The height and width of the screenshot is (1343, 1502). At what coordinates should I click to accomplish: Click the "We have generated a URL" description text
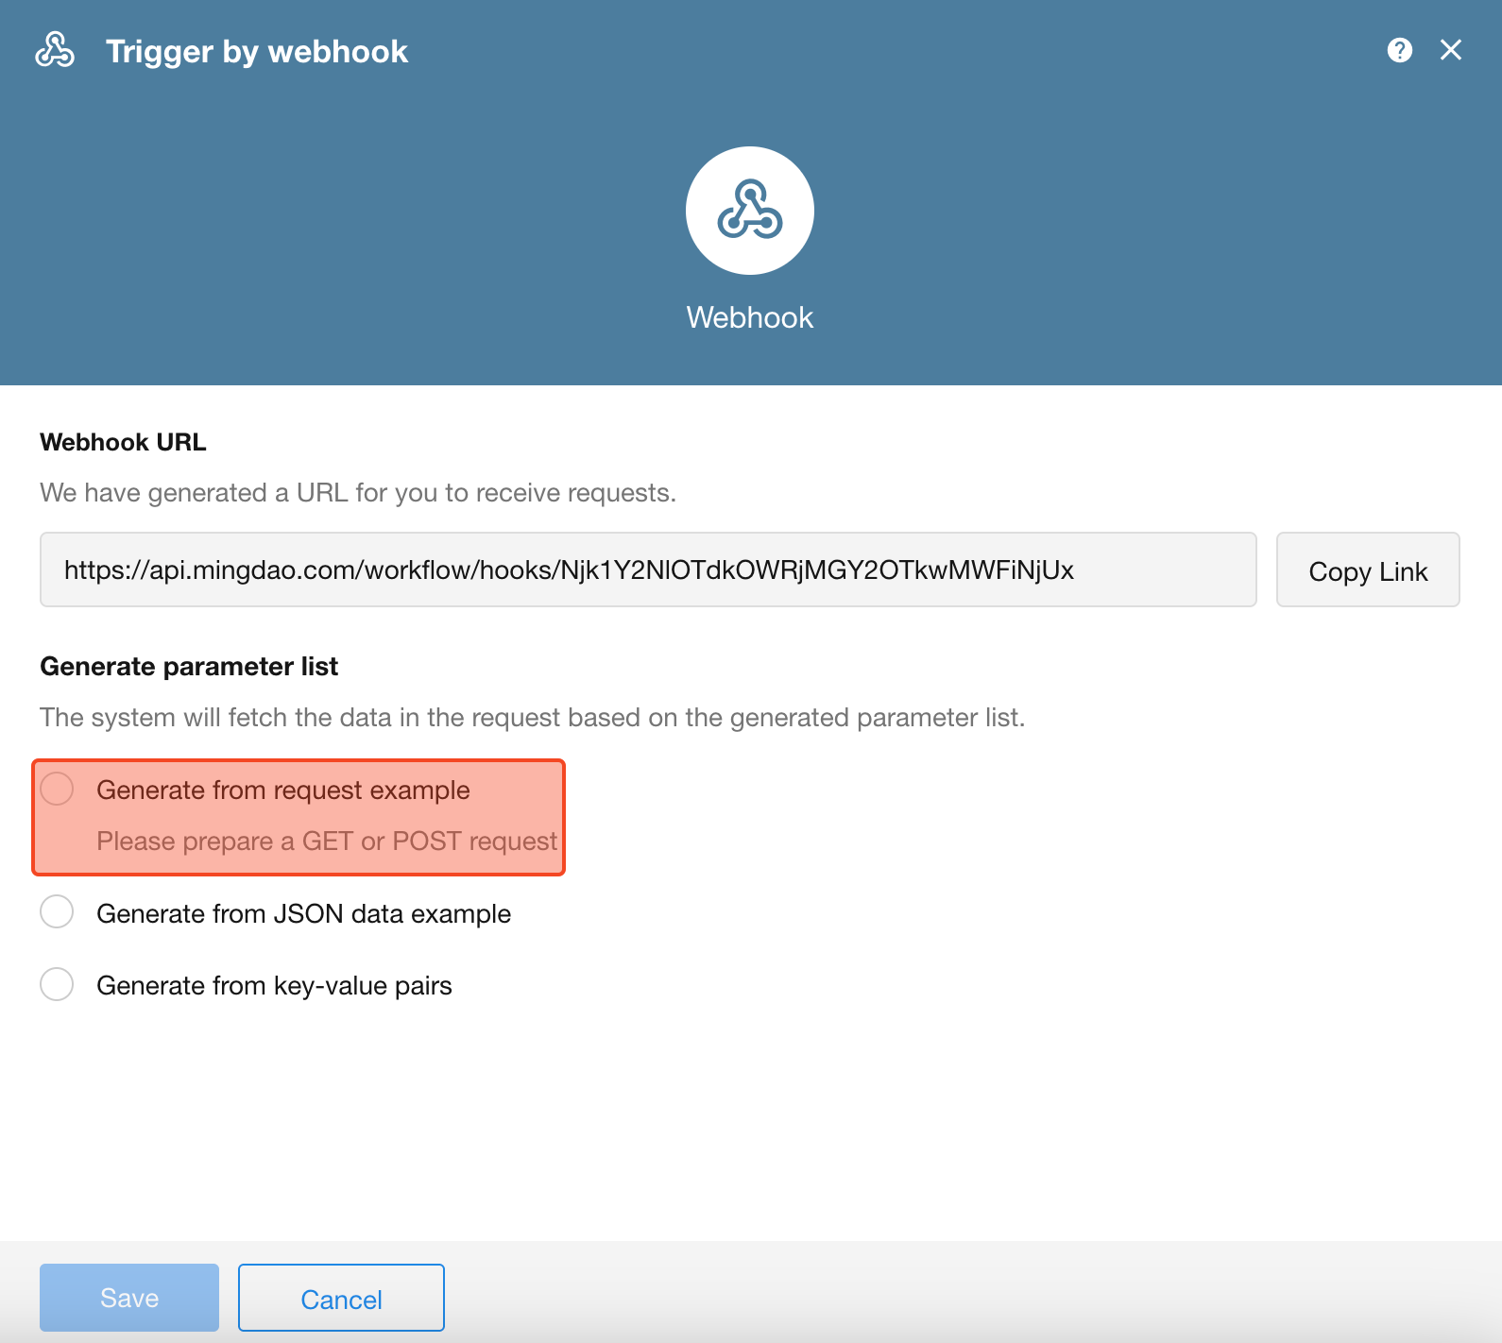click(x=357, y=493)
